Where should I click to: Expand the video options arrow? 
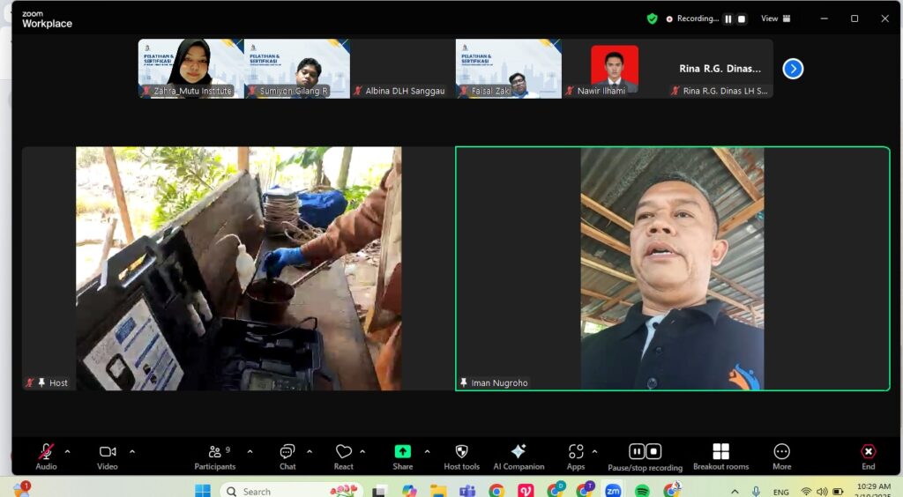132,452
